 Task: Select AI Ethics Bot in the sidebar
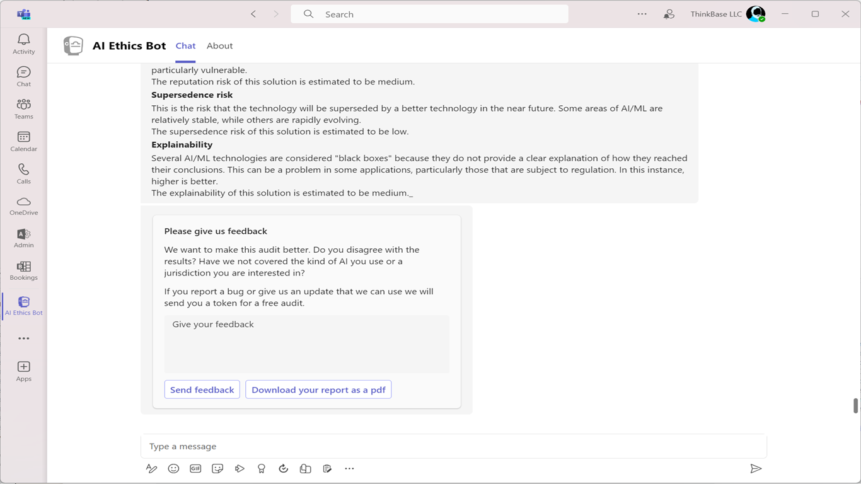(x=23, y=306)
